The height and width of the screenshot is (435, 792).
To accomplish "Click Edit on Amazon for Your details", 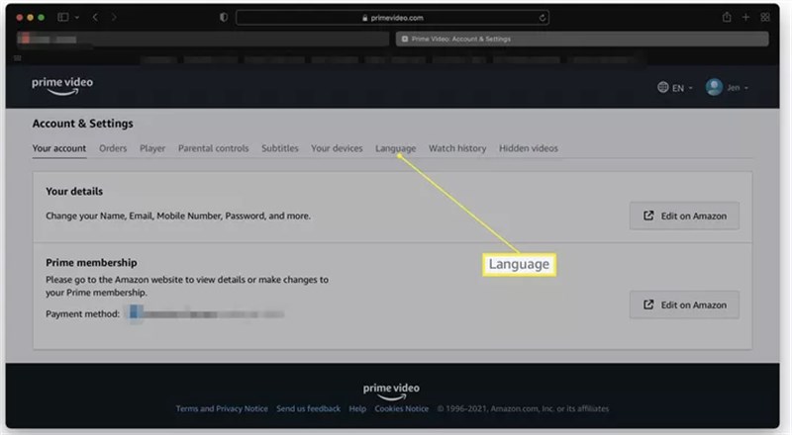I will click(x=684, y=216).
